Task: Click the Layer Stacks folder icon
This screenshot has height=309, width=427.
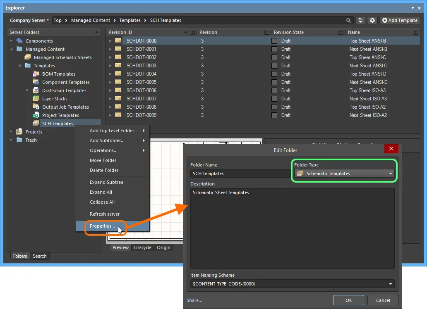Action: pyautogui.click(x=36, y=98)
